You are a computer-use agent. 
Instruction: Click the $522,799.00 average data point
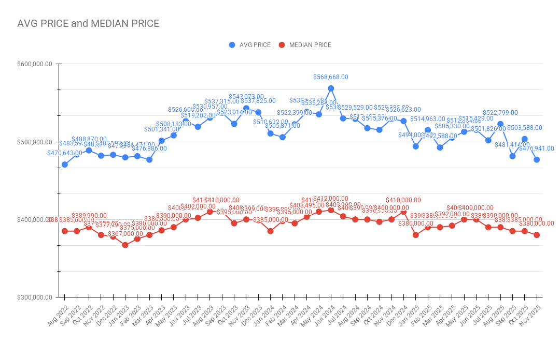[500, 124]
